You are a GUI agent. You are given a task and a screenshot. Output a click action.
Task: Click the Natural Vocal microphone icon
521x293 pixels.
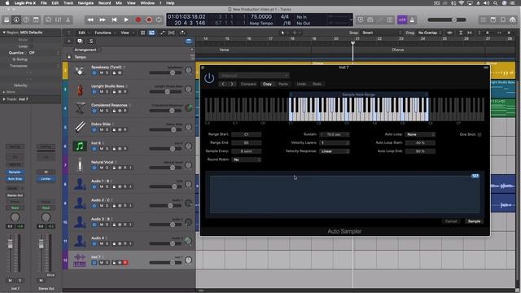pyautogui.click(x=80, y=165)
